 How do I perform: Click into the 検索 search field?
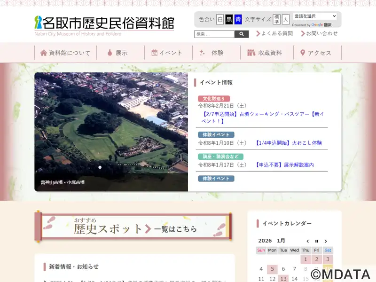tap(214, 34)
